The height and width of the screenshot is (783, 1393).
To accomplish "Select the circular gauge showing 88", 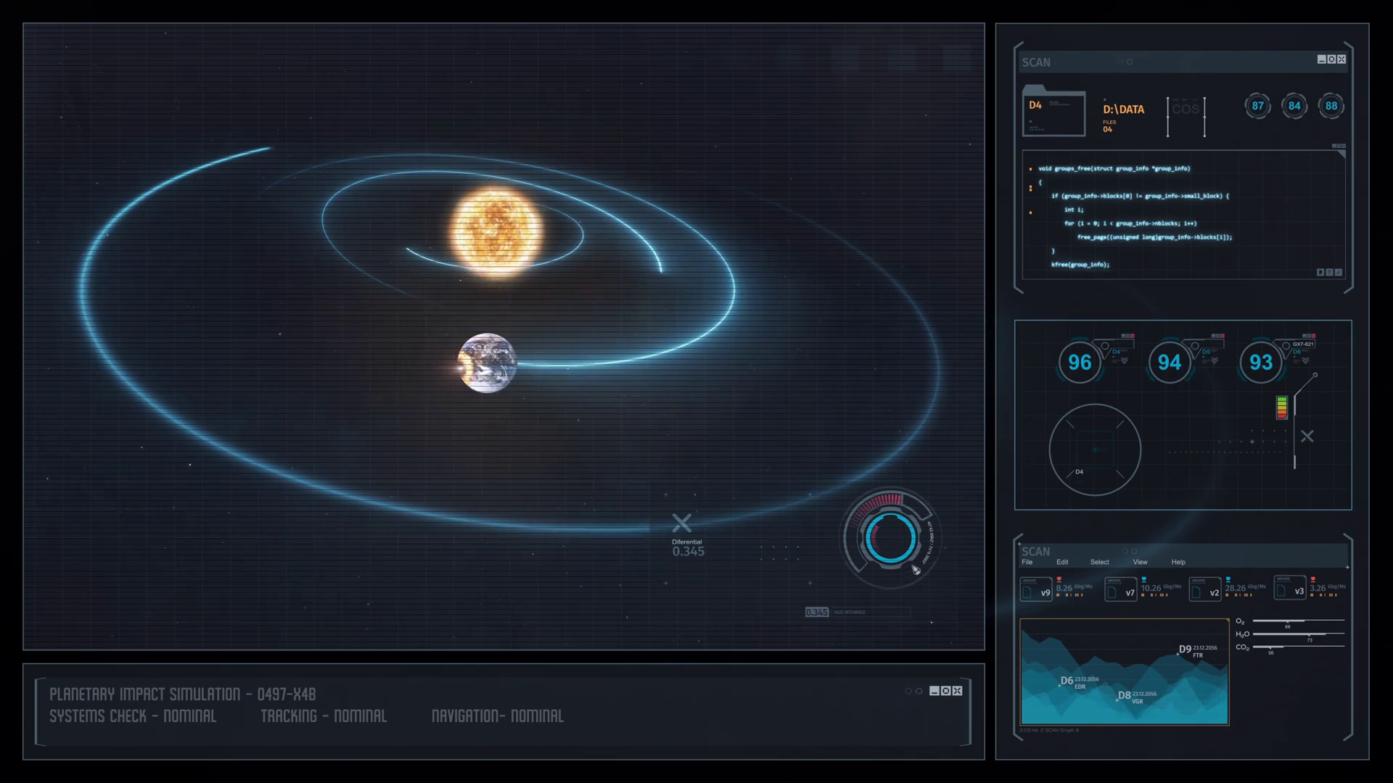I will click(1331, 106).
